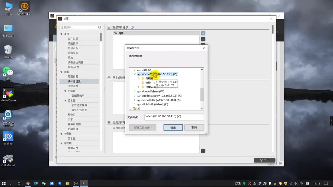Click the Chrome icon in the taskbar
The height and width of the screenshot is (187, 333).
coord(28,184)
